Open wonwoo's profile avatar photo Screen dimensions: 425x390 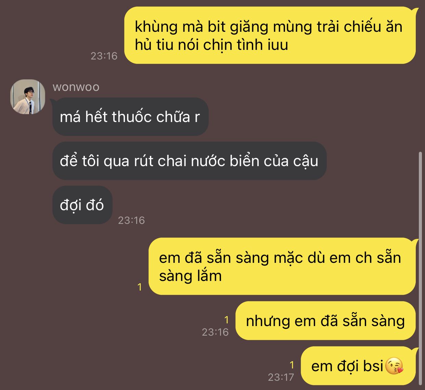[x=28, y=97]
